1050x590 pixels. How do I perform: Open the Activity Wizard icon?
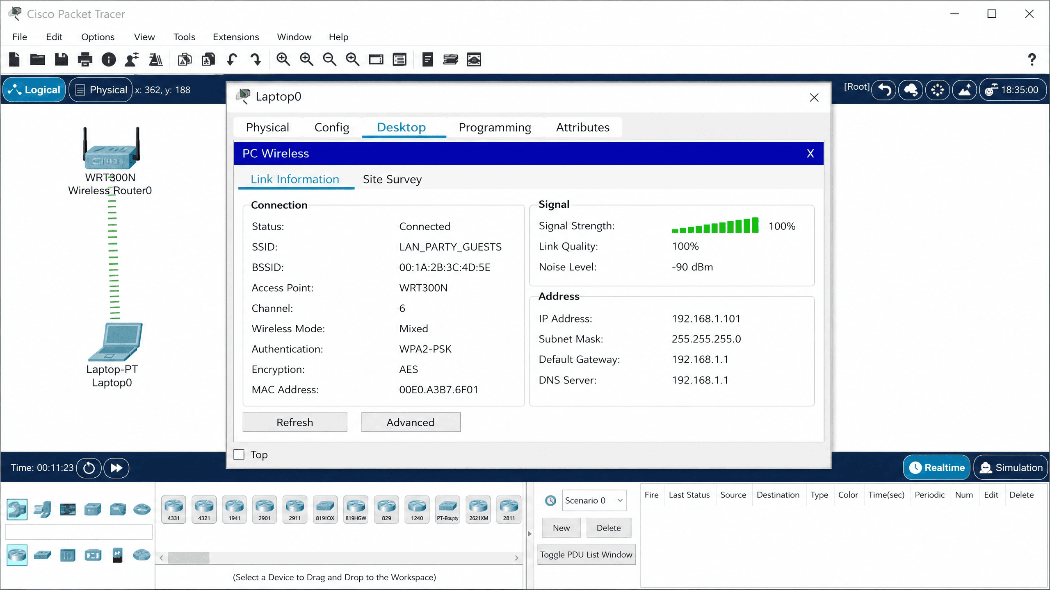point(132,60)
